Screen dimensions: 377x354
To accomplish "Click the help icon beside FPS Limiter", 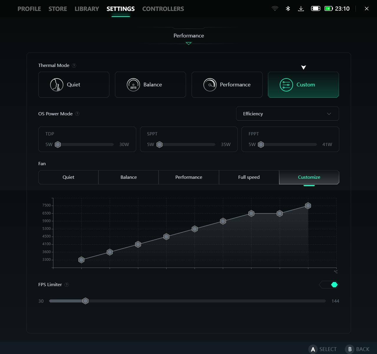I will (67, 285).
